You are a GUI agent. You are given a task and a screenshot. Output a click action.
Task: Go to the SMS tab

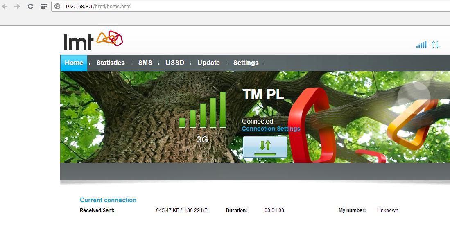(x=145, y=63)
